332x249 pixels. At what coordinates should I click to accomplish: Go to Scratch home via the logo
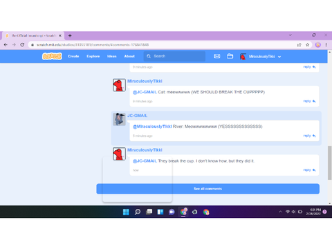(x=52, y=56)
